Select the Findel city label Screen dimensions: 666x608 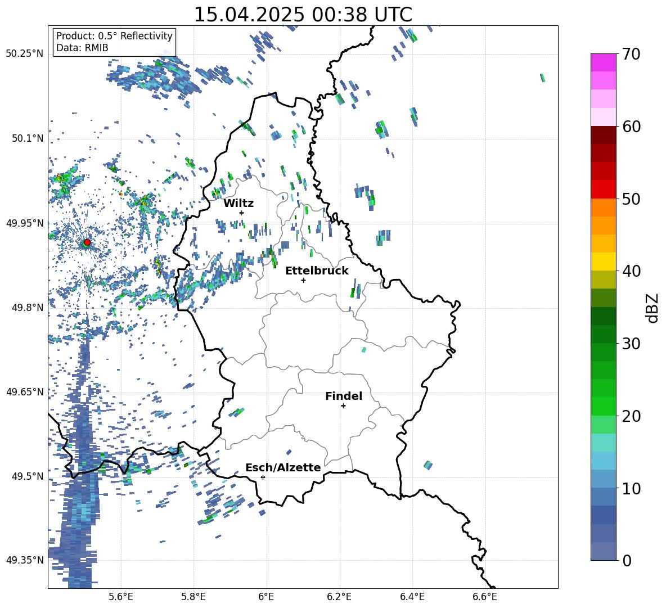point(344,396)
